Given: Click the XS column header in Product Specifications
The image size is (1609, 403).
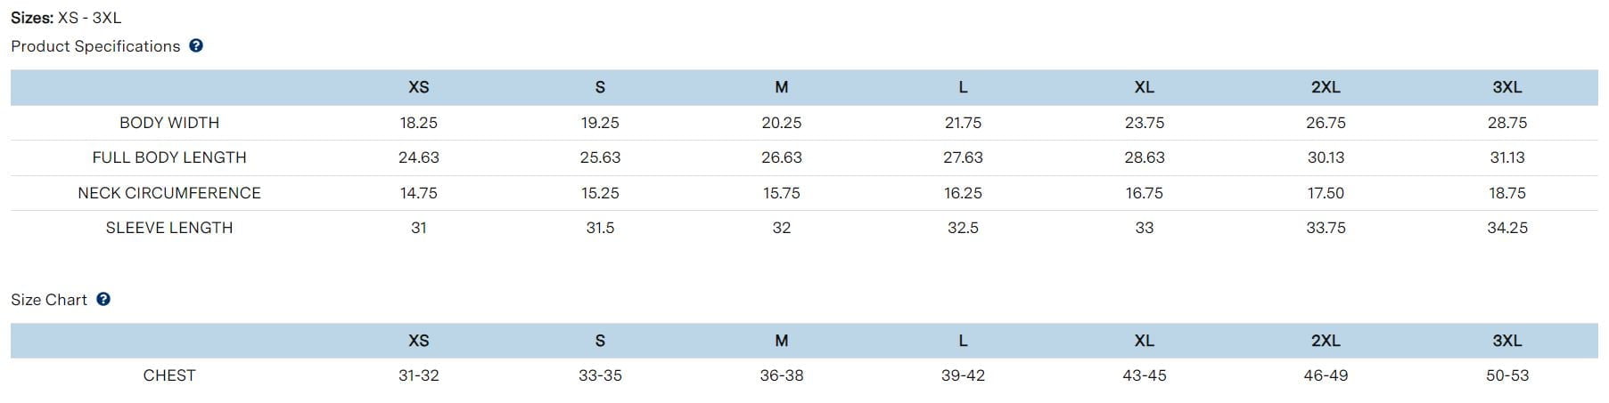Looking at the screenshot, I should pos(418,87).
